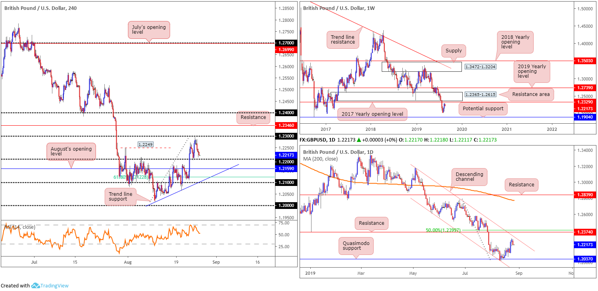Click the TradingView cloud logo icon

(36, 286)
